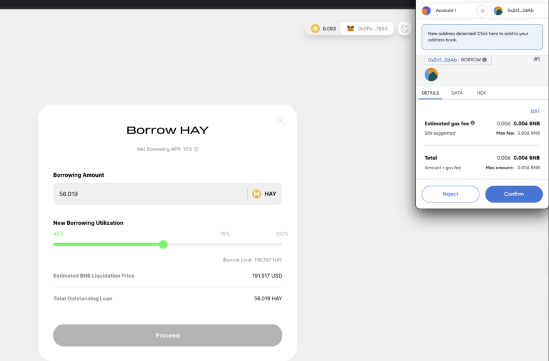549x361 pixels.
Task: Click the Amount + gas fee label
Action: click(x=442, y=167)
